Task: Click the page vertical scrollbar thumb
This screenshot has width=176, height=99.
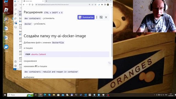Action: point(112,45)
